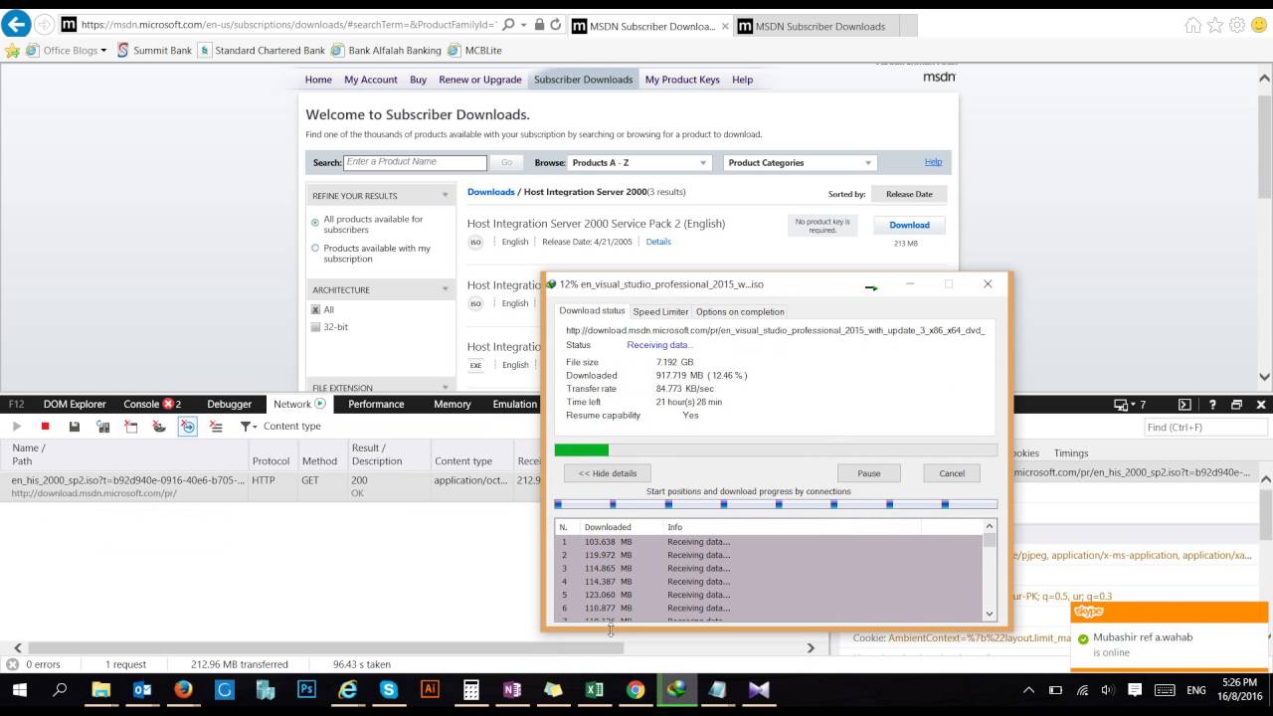Click the red stop profiling icon
The height and width of the screenshot is (716, 1273).
click(45, 427)
